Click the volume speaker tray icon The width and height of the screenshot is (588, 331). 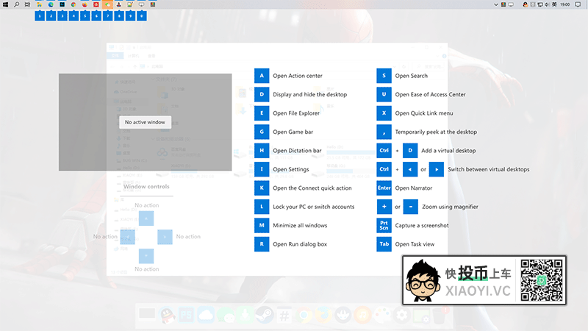click(546, 4)
